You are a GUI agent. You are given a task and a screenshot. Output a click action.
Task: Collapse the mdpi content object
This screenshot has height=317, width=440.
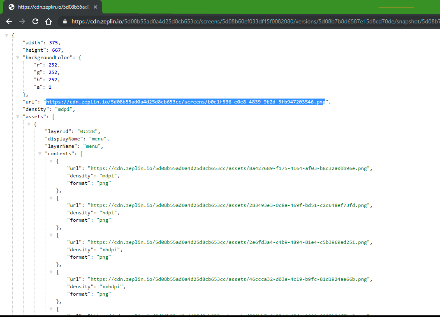click(51, 161)
